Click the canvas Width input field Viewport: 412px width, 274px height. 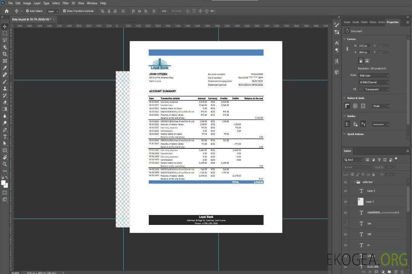pos(364,46)
